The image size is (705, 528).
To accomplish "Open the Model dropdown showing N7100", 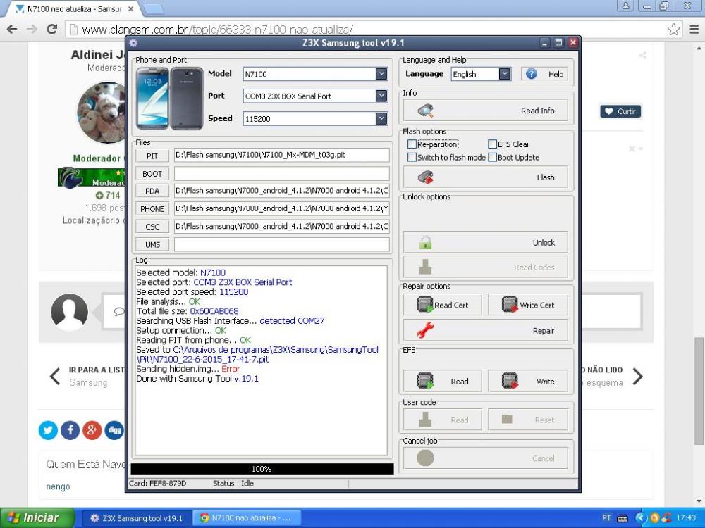I will coord(381,74).
